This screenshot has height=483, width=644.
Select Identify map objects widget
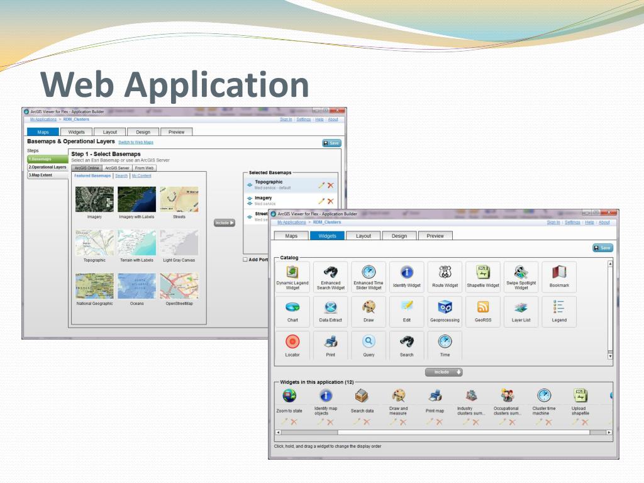(326, 402)
